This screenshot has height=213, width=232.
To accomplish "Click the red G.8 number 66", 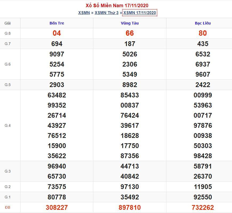I will click(x=130, y=33).
